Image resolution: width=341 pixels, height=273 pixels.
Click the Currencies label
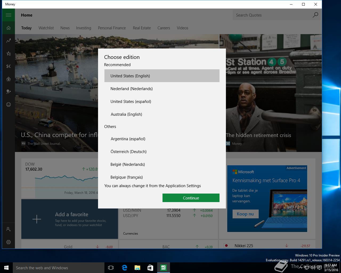pos(131,233)
